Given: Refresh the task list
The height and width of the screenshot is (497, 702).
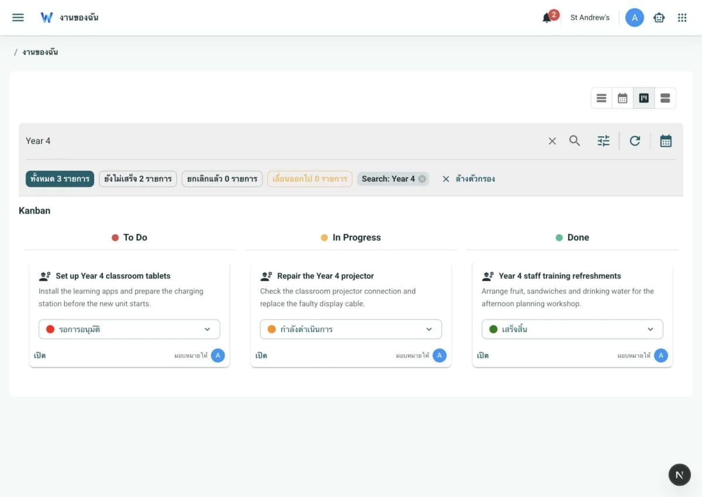Looking at the screenshot, I should (635, 141).
